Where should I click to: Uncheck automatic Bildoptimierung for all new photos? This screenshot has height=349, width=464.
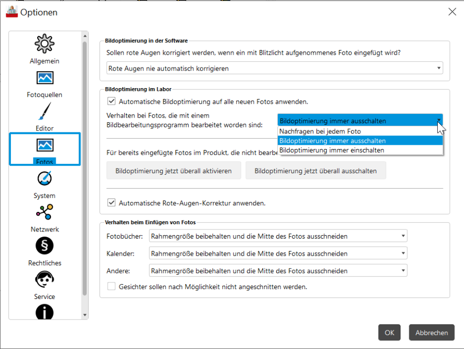111,101
